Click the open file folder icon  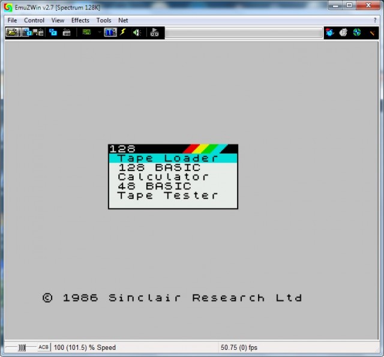(12, 32)
